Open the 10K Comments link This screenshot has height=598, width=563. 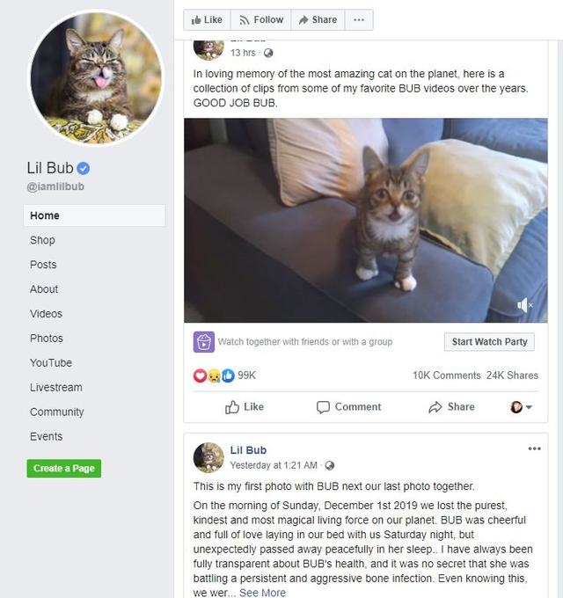[x=446, y=376]
